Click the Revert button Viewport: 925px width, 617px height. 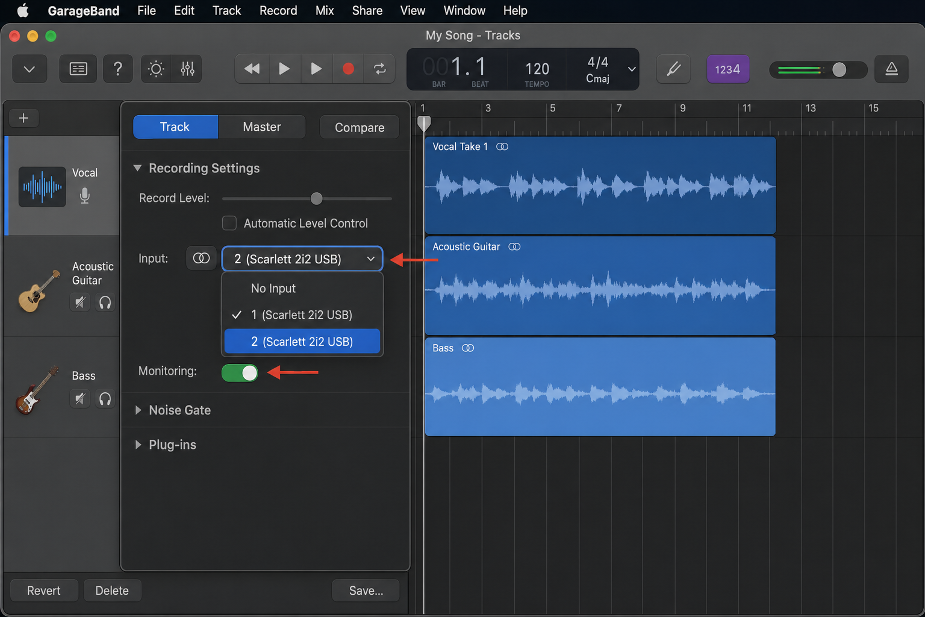[44, 590]
